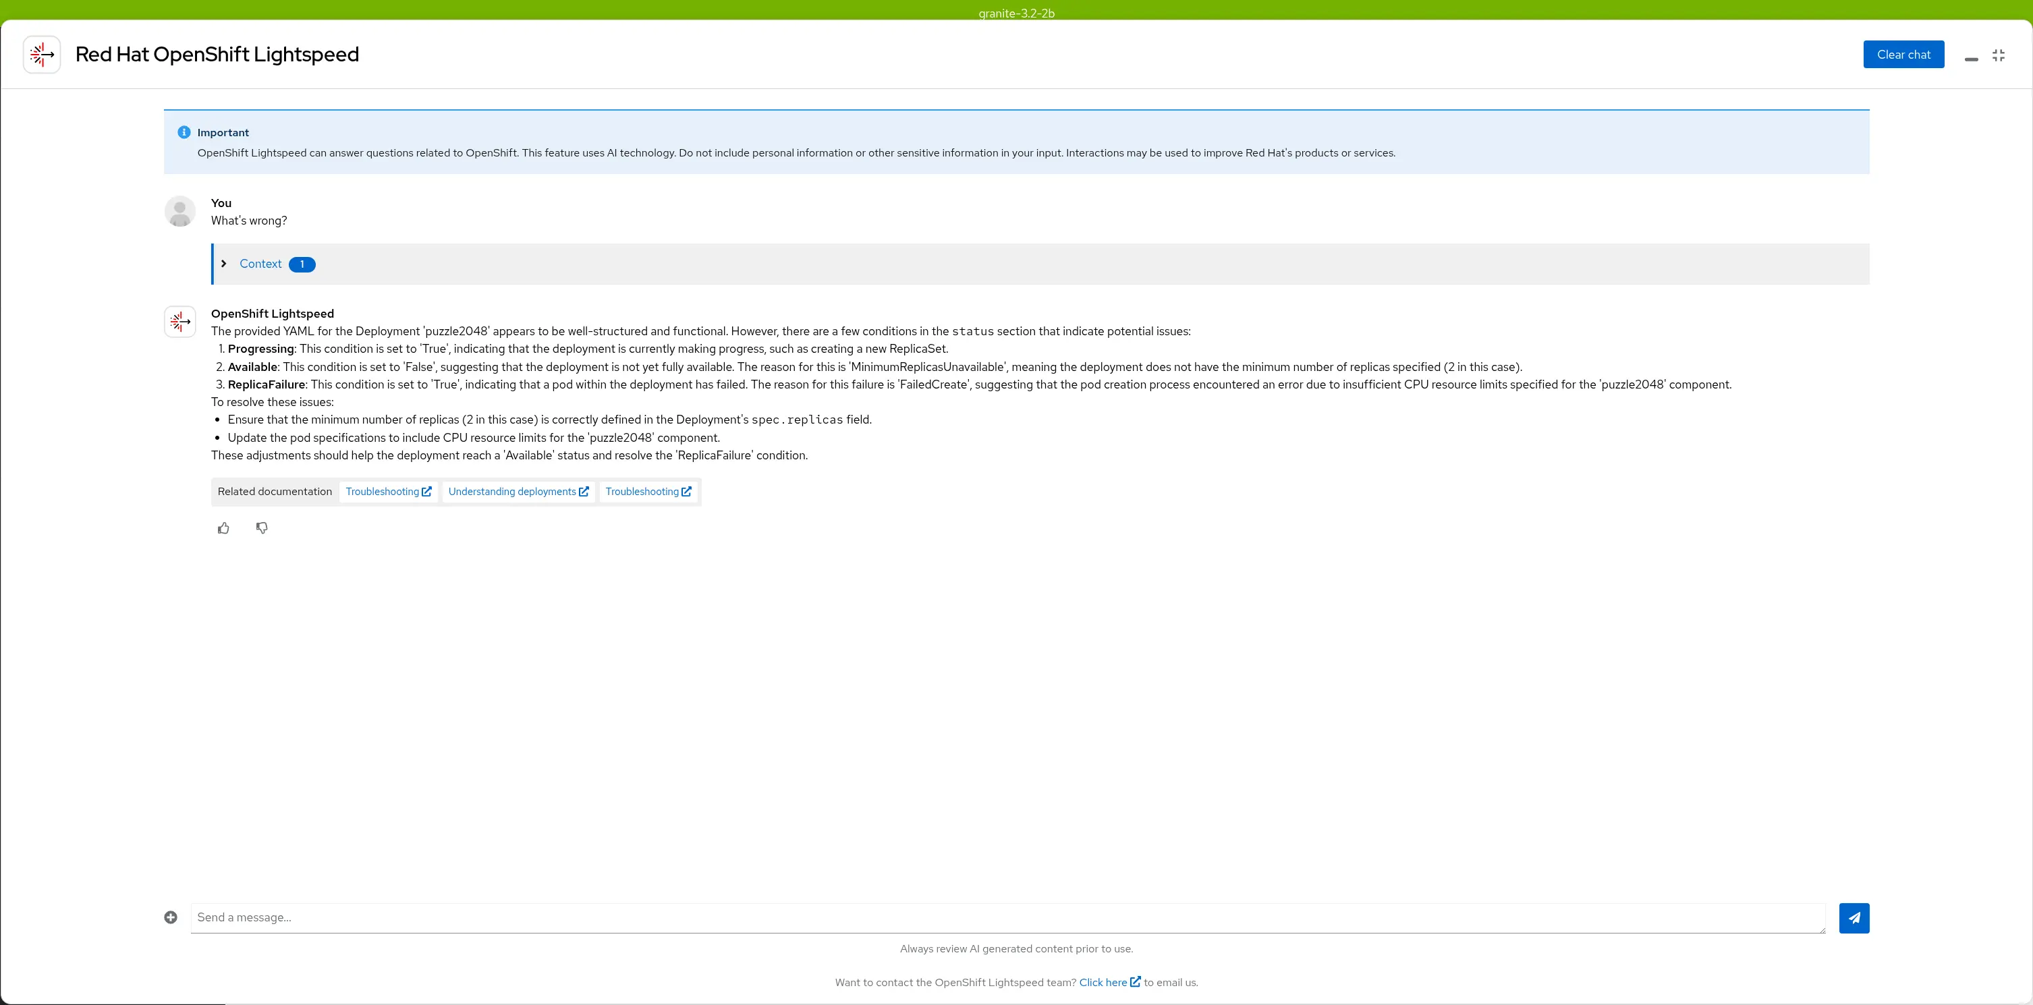2033x1005 pixels.
Task: Click the bold Available condition text
Action: point(252,367)
